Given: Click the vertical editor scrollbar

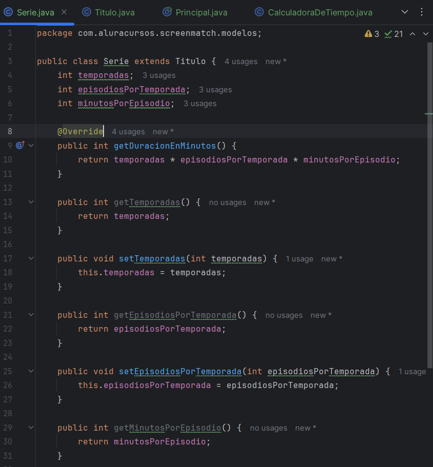Looking at the screenshot, I should coord(430,206).
